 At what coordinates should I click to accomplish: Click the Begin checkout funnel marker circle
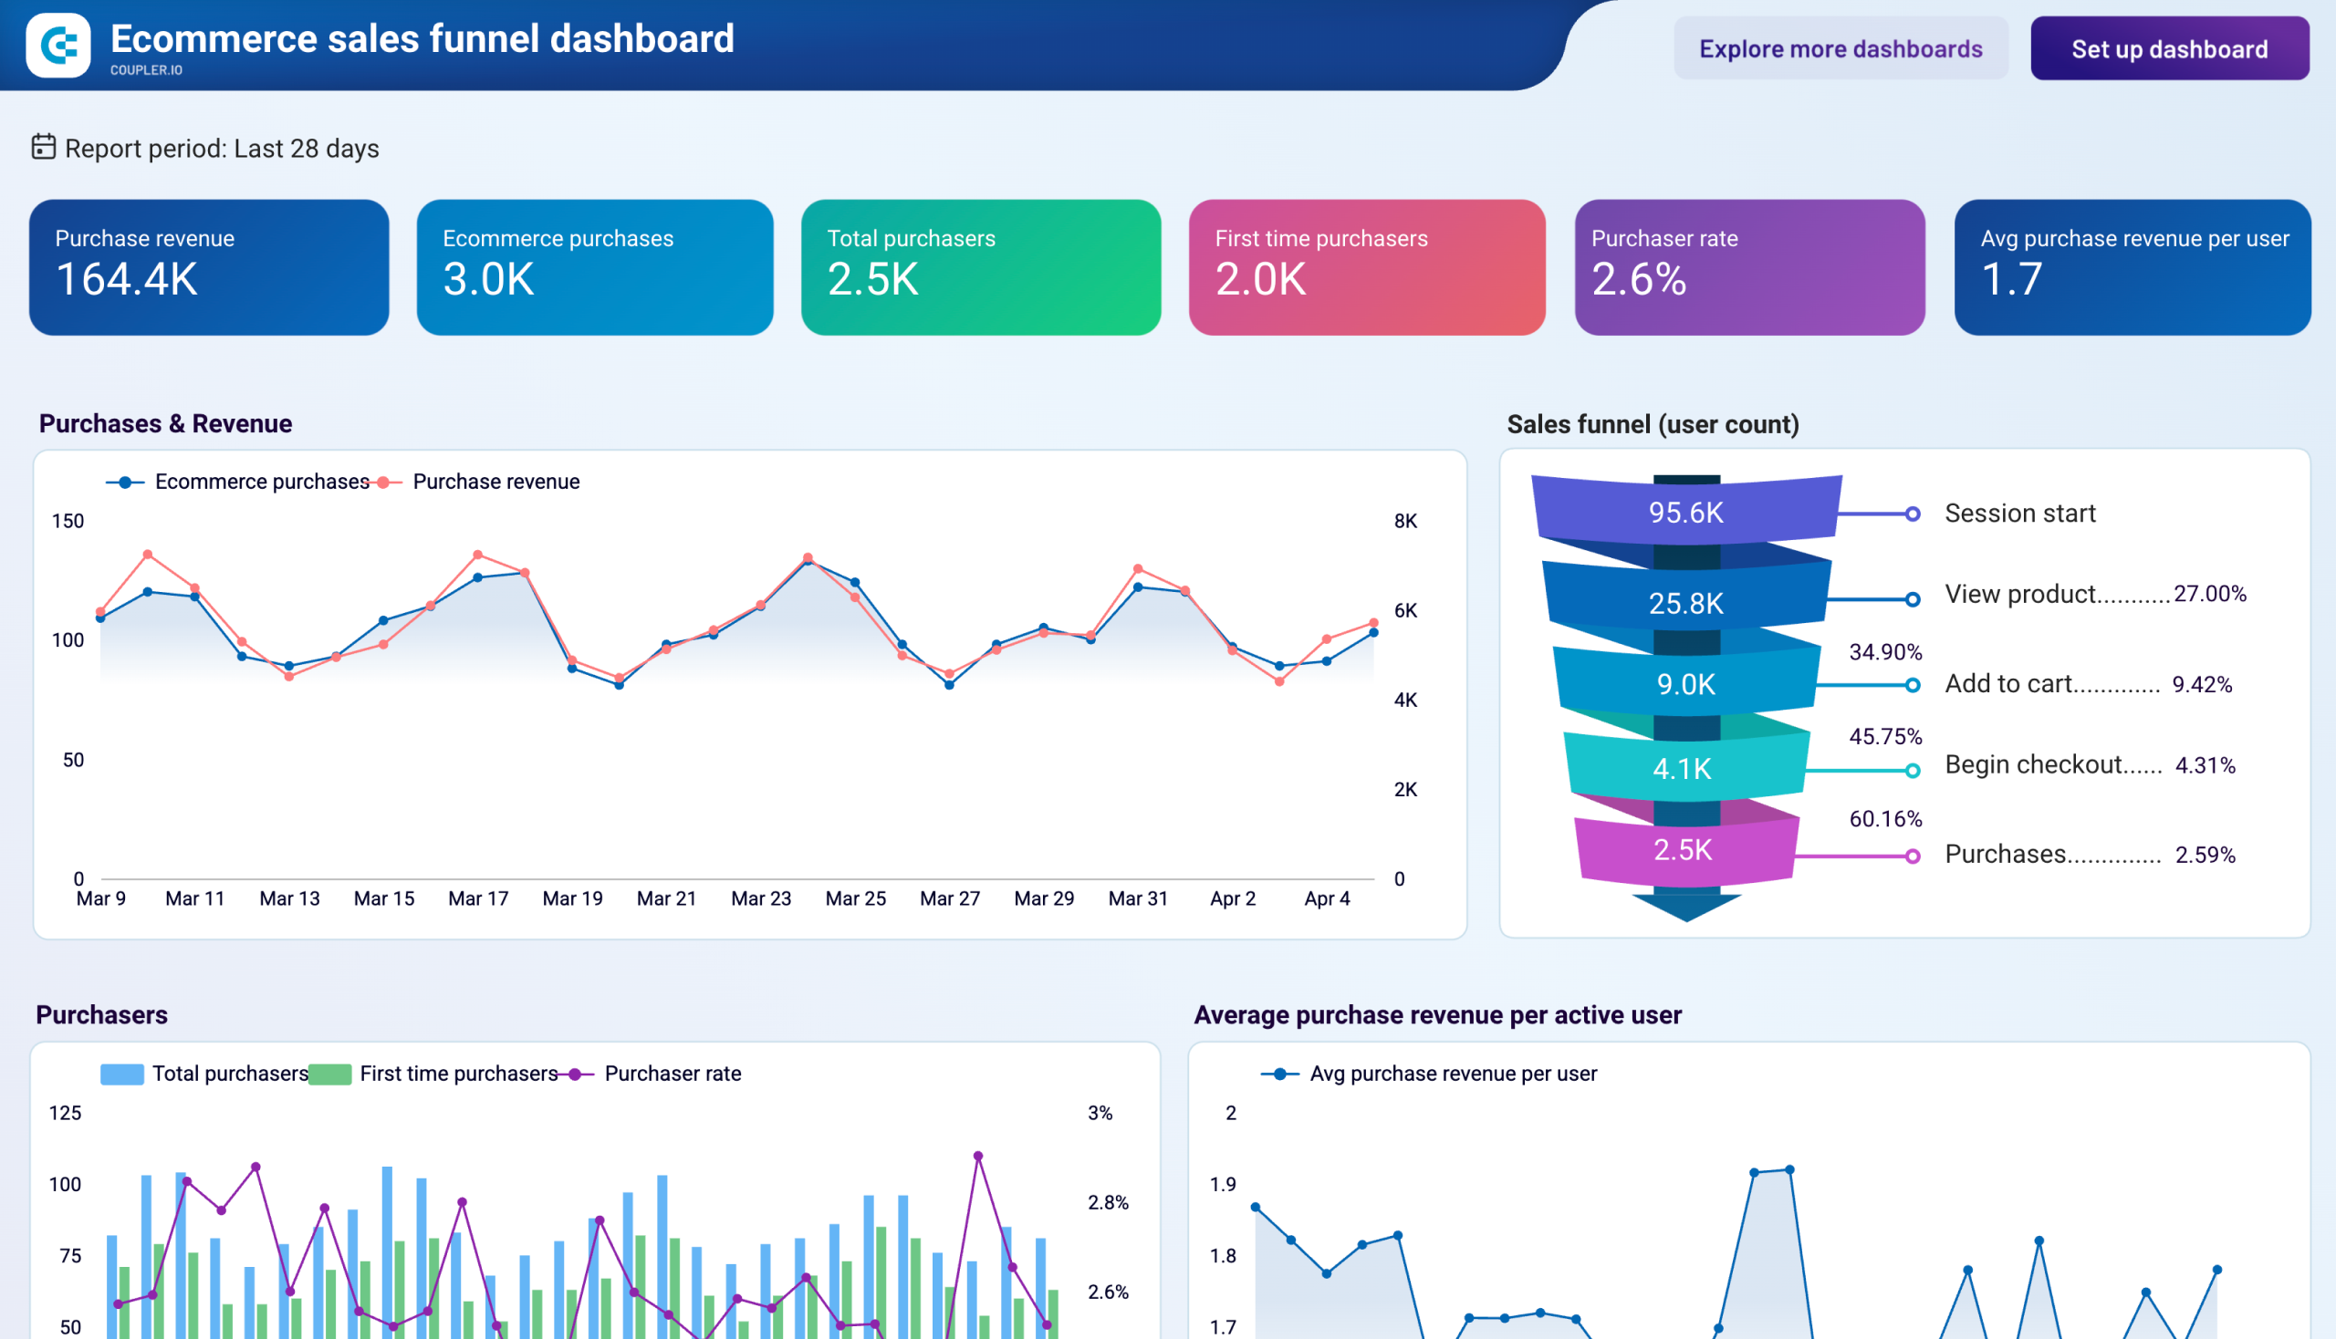click(x=1913, y=766)
